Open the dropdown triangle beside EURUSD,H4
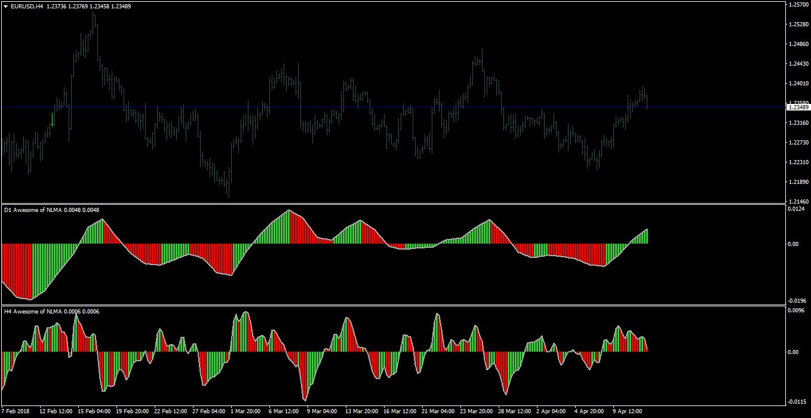 5,6
